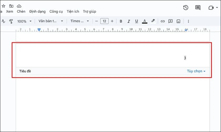Open the more options three-dot menu
This screenshot has width=221, height=132.
coord(188,21)
